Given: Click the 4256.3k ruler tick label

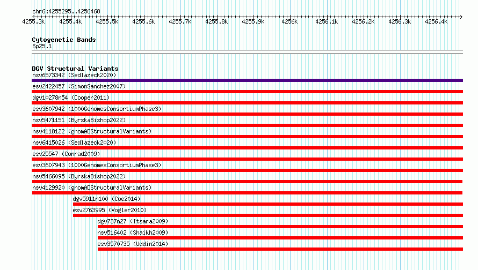Looking at the screenshot, I should 400,21.
